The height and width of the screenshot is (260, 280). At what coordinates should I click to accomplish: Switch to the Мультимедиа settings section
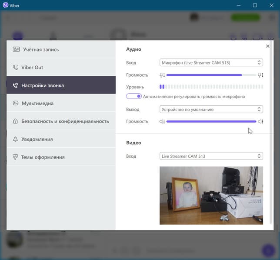[61, 103]
